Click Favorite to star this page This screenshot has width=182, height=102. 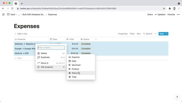[171, 14]
